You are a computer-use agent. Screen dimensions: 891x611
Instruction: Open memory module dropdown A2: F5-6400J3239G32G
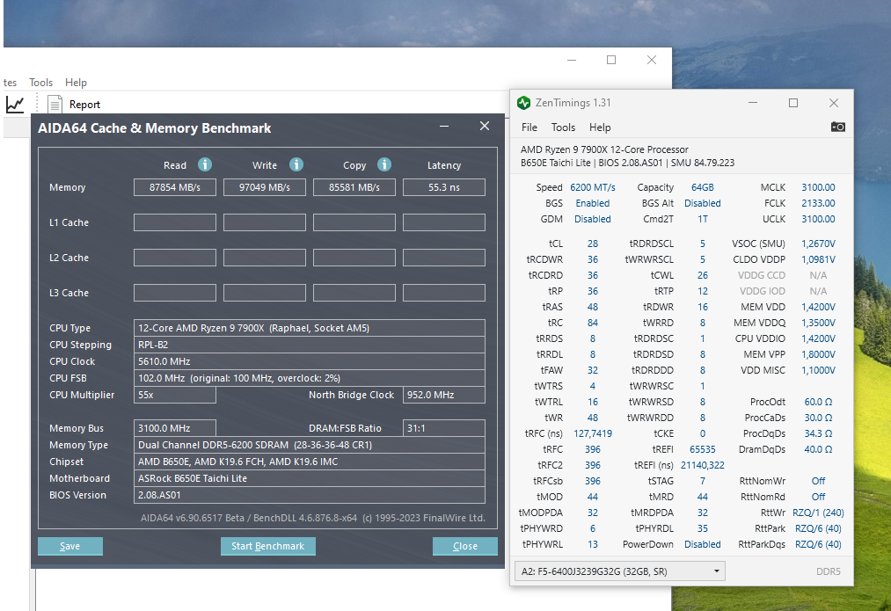[x=620, y=571]
